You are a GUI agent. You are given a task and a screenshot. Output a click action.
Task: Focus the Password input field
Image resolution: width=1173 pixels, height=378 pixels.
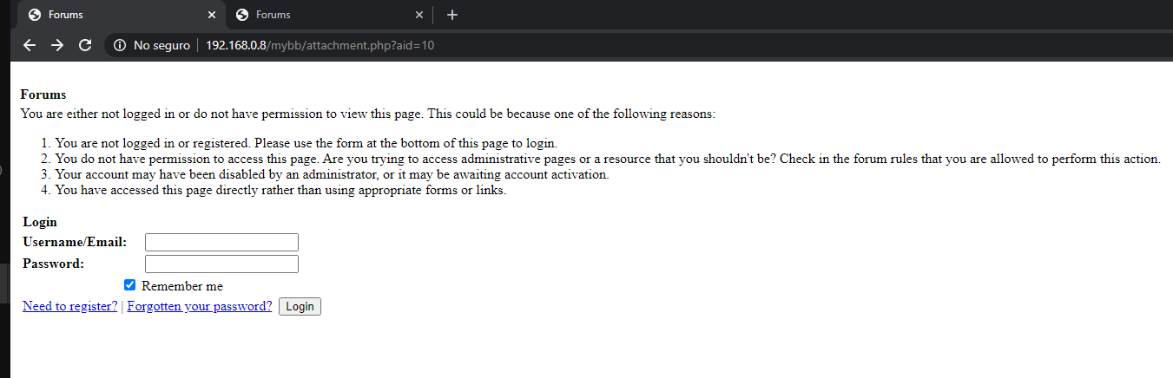(x=221, y=264)
